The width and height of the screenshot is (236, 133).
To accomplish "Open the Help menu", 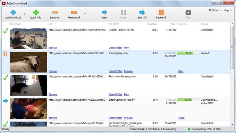I will click(228, 10).
